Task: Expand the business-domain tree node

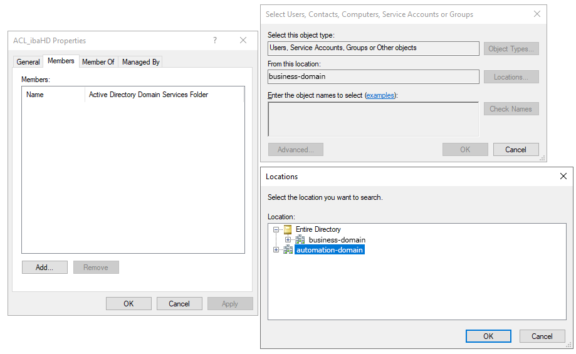Action: click(x=288, y=240)
